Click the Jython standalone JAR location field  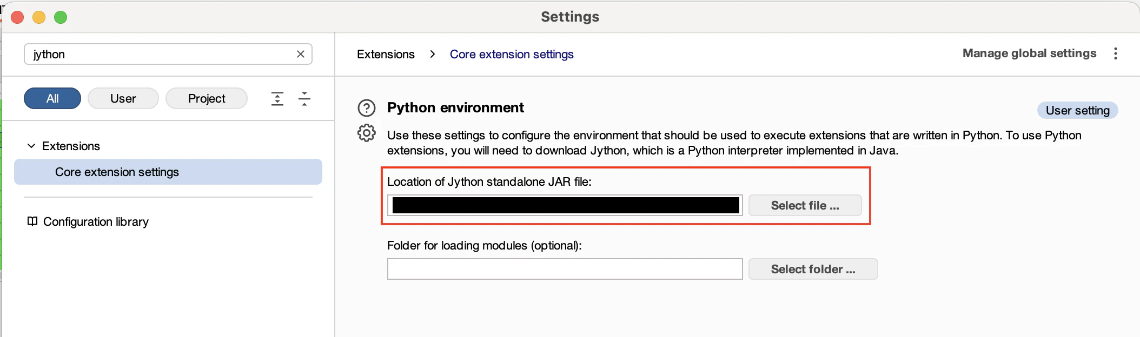coord(565,205)
